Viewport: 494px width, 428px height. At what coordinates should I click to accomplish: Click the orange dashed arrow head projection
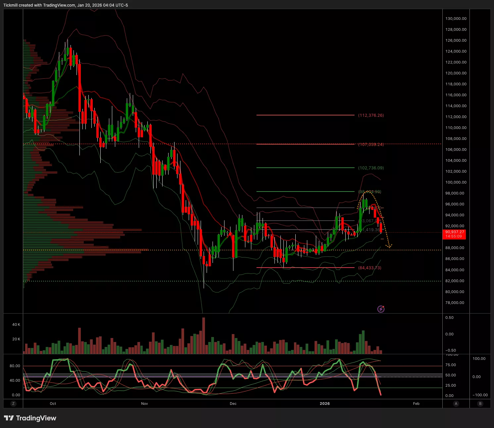click(x=390, y=246)
